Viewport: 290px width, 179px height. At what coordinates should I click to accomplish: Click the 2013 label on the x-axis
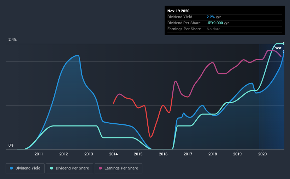point(89,154)
